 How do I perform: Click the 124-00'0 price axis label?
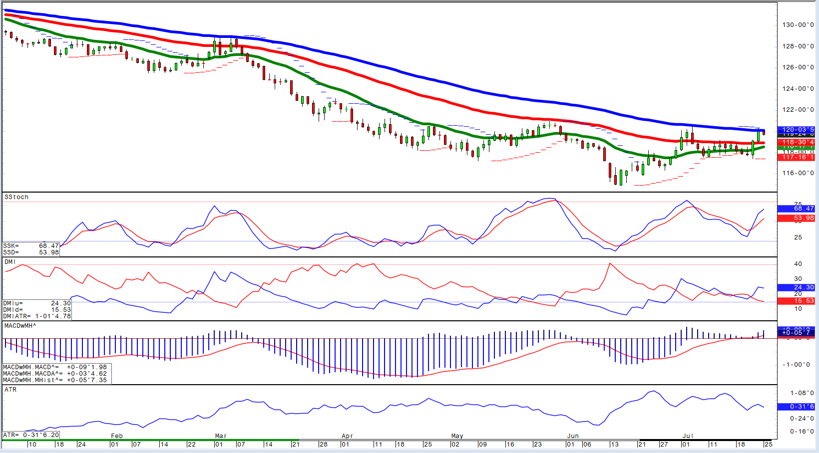(798, 89)
